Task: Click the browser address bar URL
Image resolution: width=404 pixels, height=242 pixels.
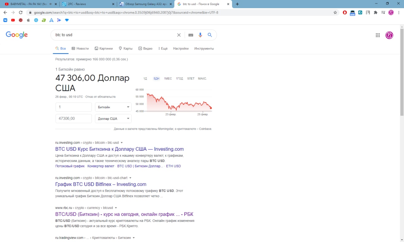Action: point(126,13)
